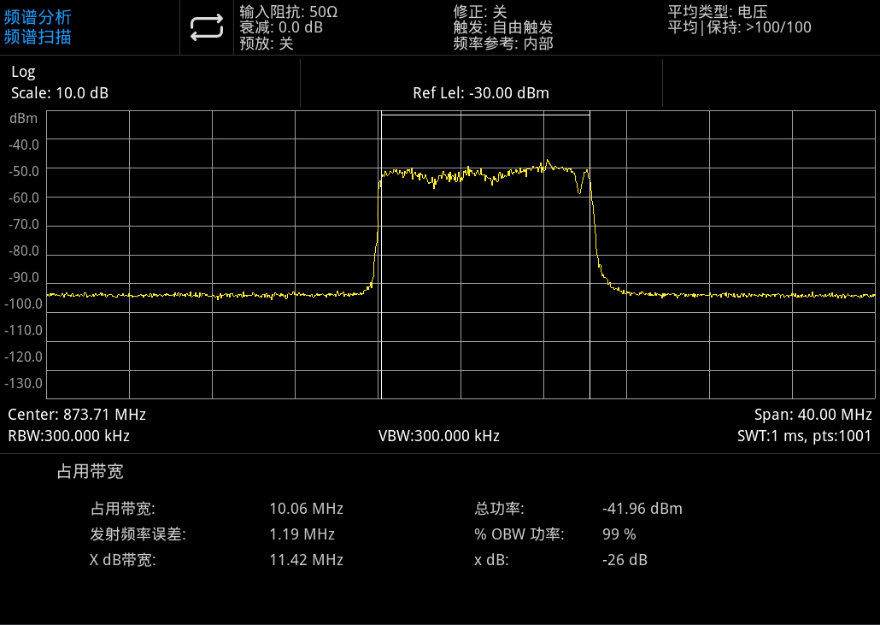The image size is (880, 625).
Task: Click the Log Scale 10.0 dB field
Action: 60,83
